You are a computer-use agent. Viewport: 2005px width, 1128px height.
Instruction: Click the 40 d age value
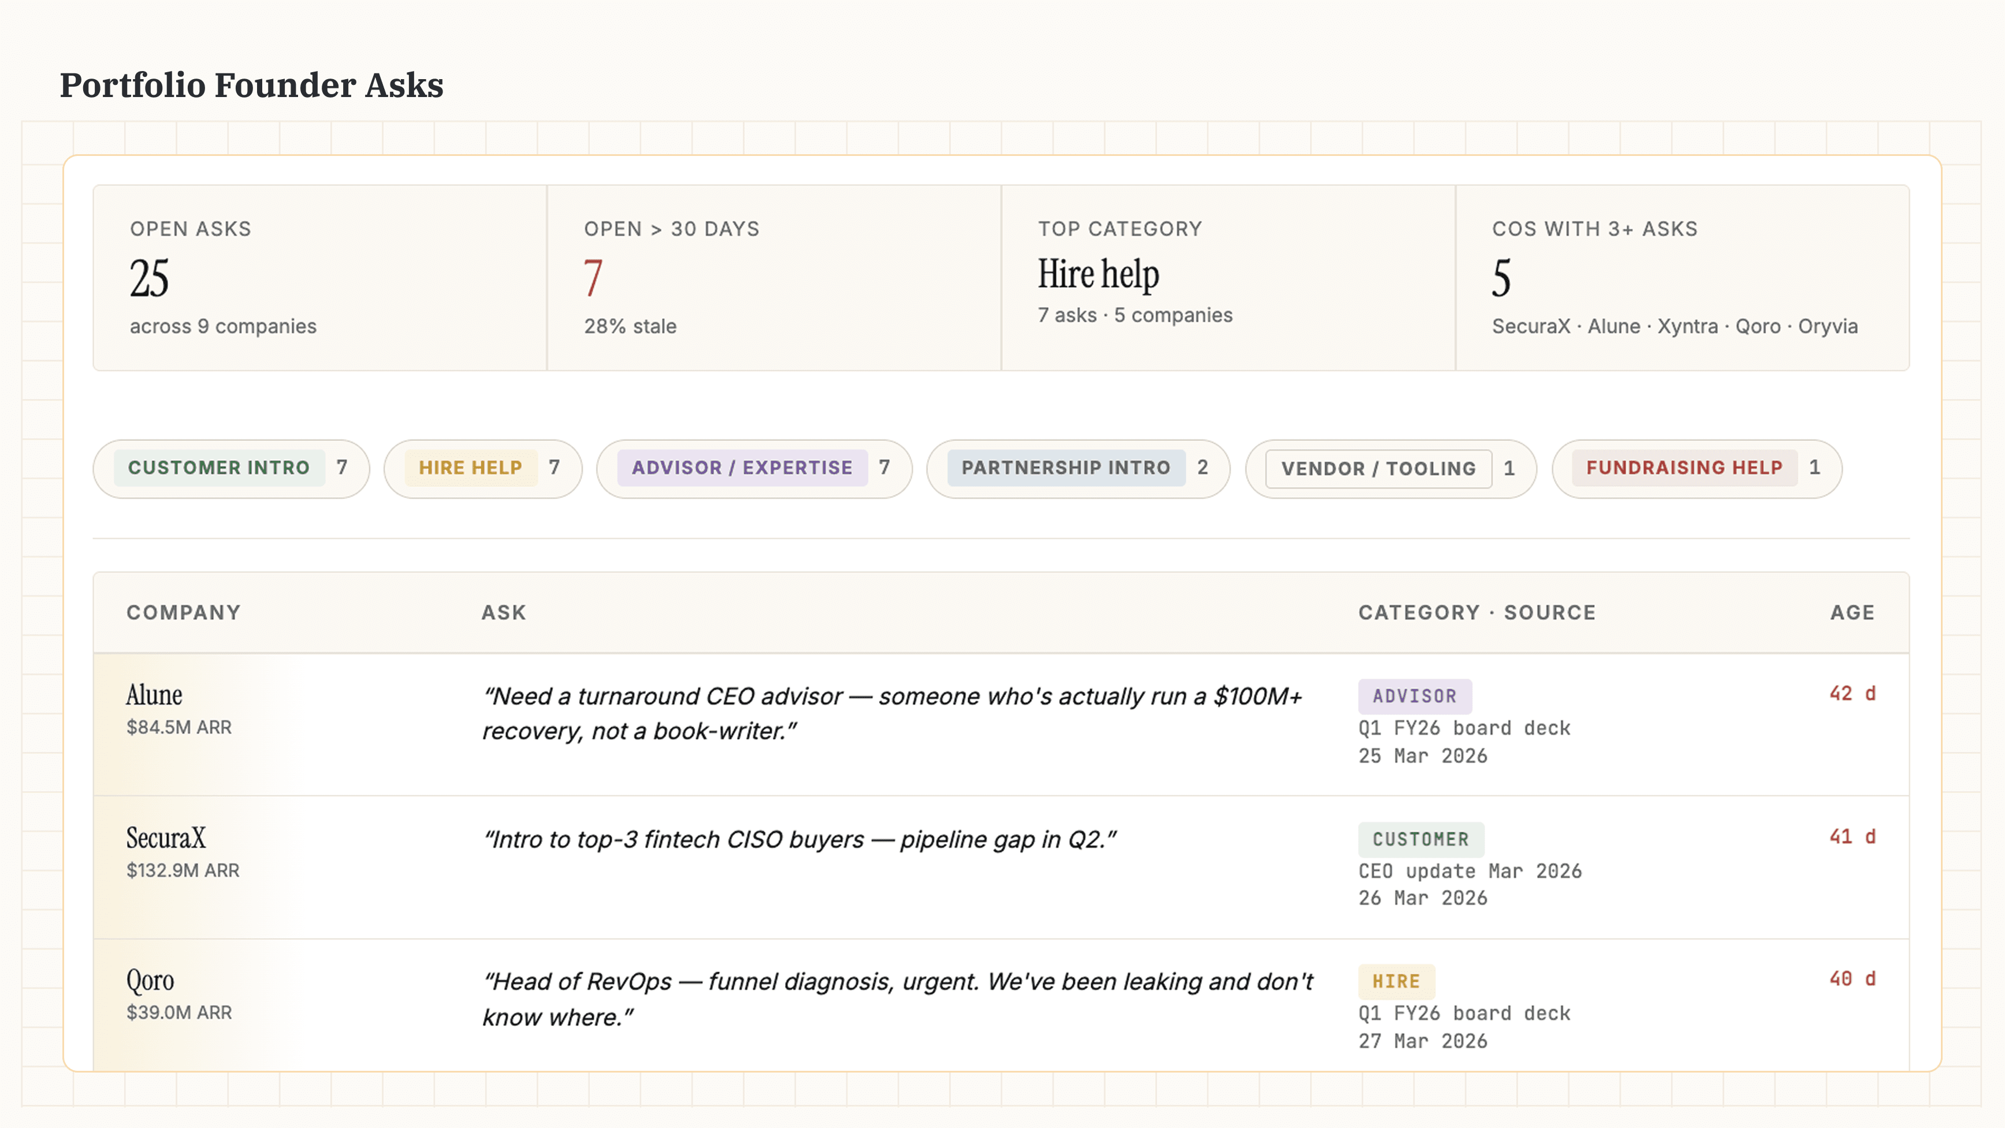click(1853, 980)
